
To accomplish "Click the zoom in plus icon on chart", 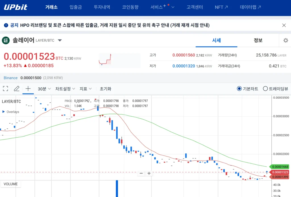I will coord(149,173).
